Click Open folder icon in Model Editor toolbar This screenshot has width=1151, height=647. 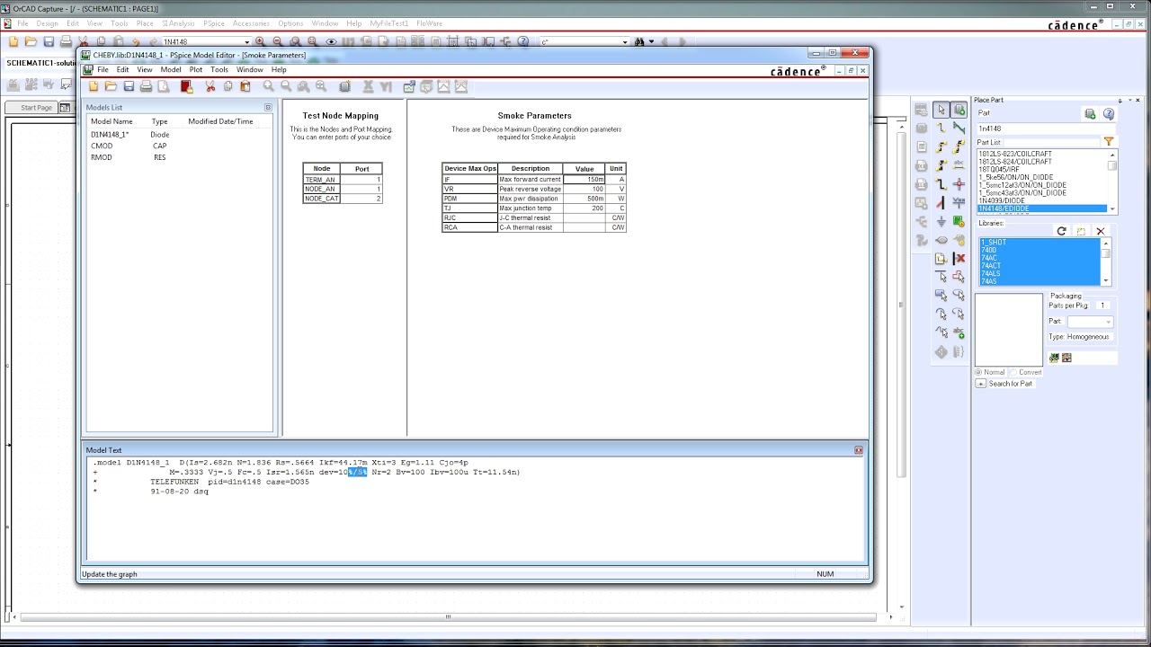click(111, 86)
